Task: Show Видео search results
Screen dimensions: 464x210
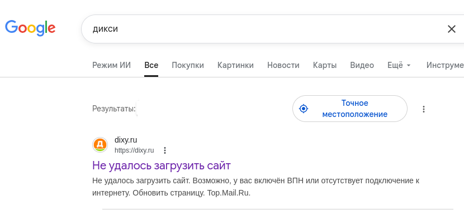Action: point(362,65)
